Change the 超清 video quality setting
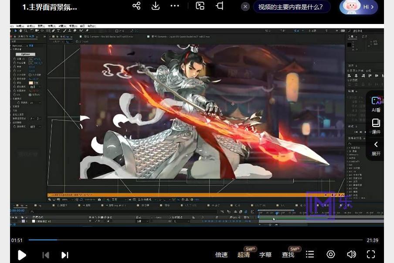This screenshot has height=263, width=394. 244,255
